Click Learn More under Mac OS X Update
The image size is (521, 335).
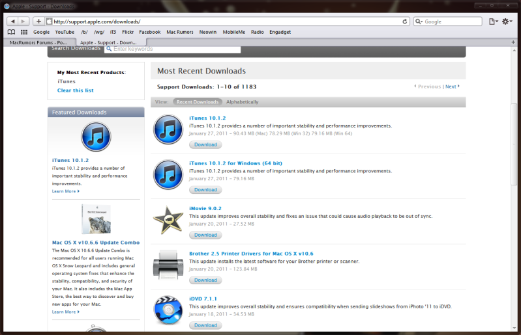click(66, 312)
